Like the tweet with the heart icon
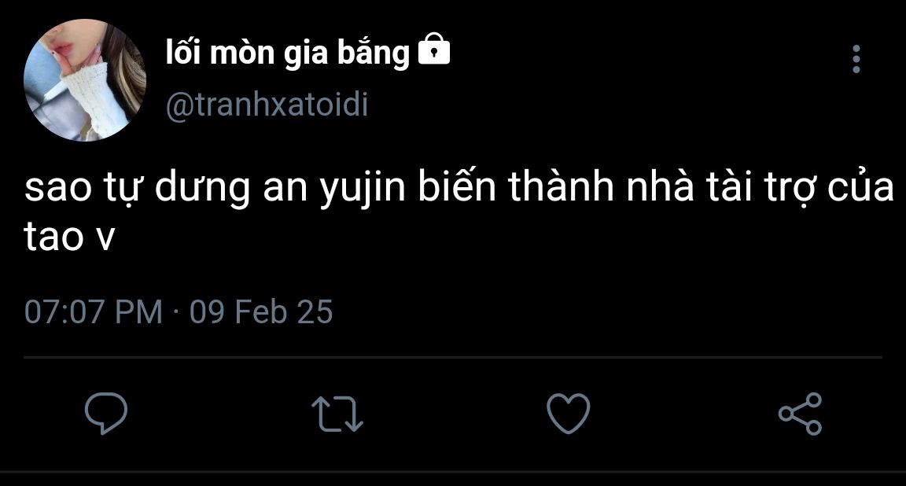Viewport: 906px width, 486px height. pos(568,414)
